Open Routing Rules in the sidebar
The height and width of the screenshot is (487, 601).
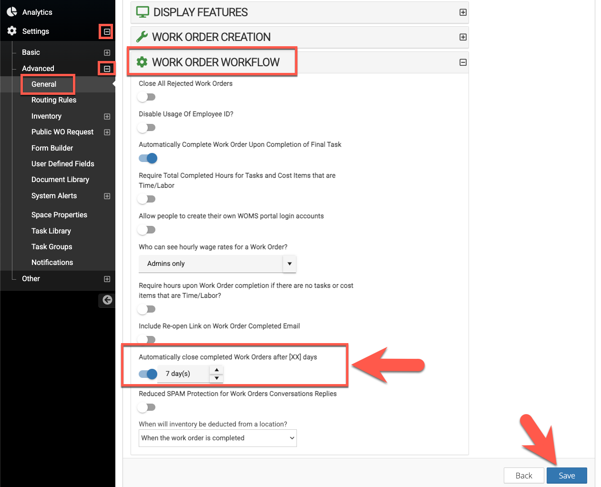54,100
